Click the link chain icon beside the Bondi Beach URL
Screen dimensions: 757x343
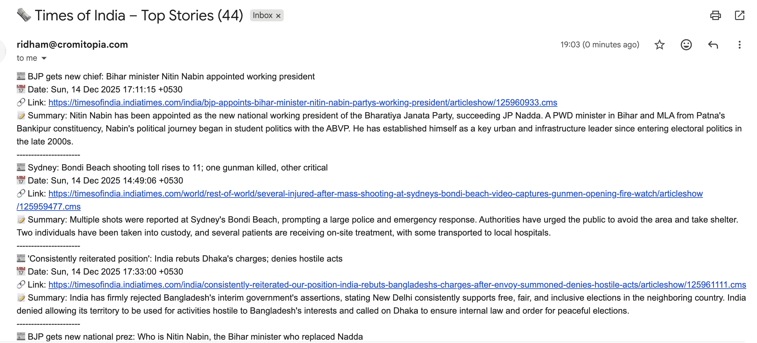point(21,194)
